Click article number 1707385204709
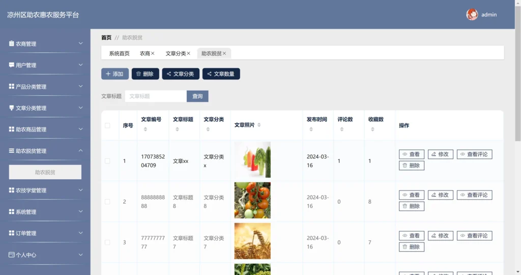Screen dimensions: 521x275 [153, 161]
